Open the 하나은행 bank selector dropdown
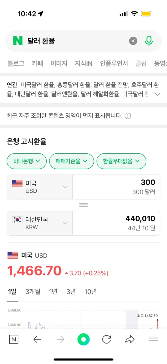The image size is (167, 364). point(26,161)
